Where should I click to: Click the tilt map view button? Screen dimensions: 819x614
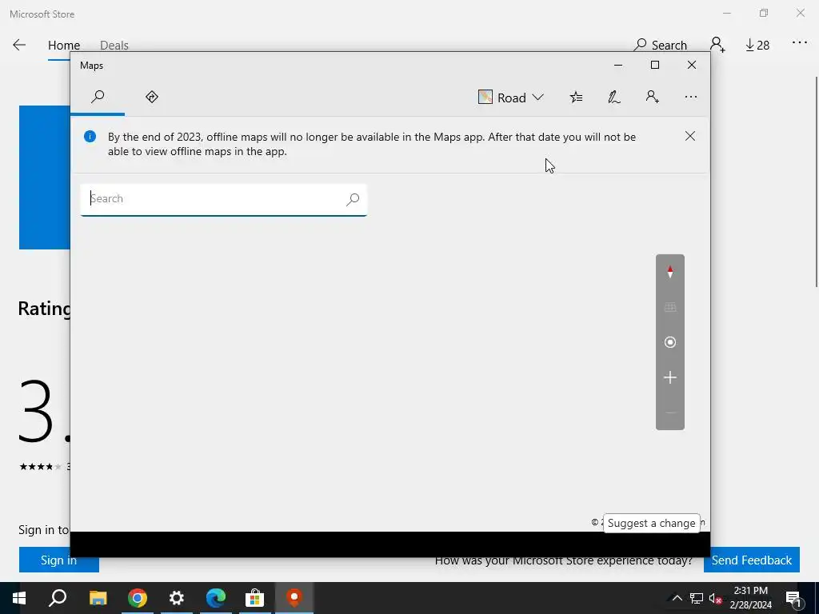coord(670,307)
